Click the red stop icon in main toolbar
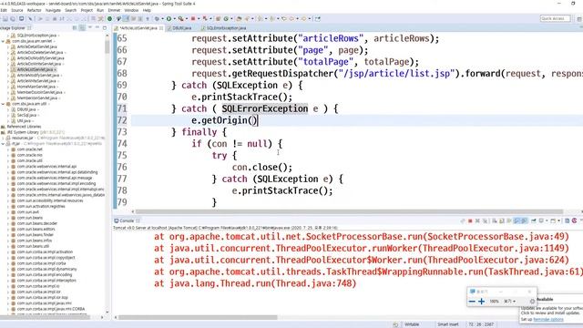Image resolution: width=583 pixels, height=328 pixels. pyautogui.click(x=193, y=18)
